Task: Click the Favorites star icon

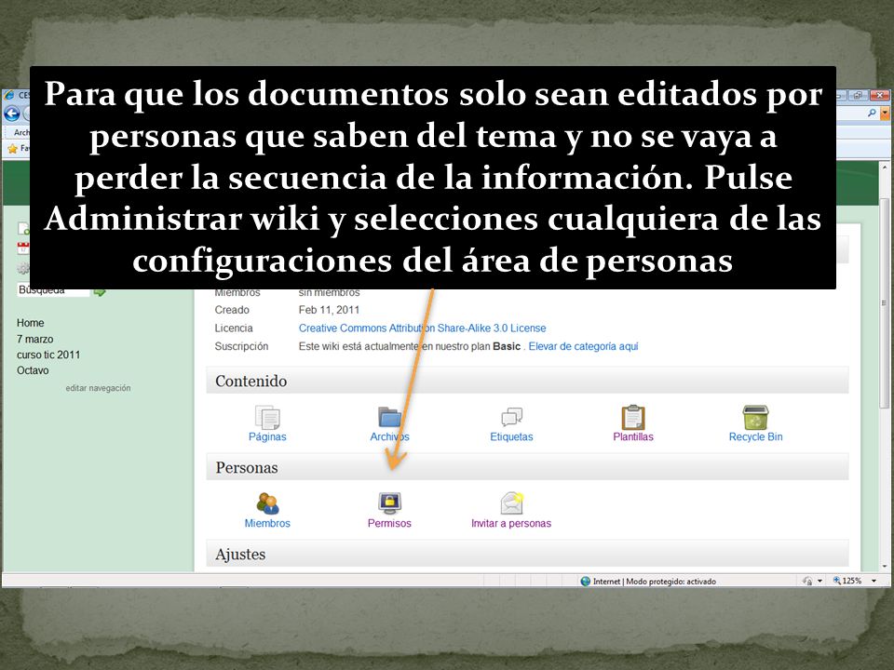Action: pyautogui.click(x=12, y=148)
